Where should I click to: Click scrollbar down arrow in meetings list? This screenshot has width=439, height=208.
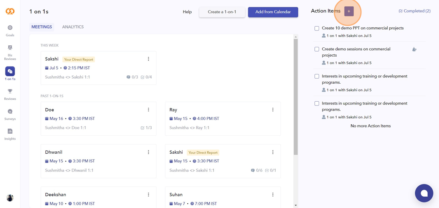click(296, 206)
